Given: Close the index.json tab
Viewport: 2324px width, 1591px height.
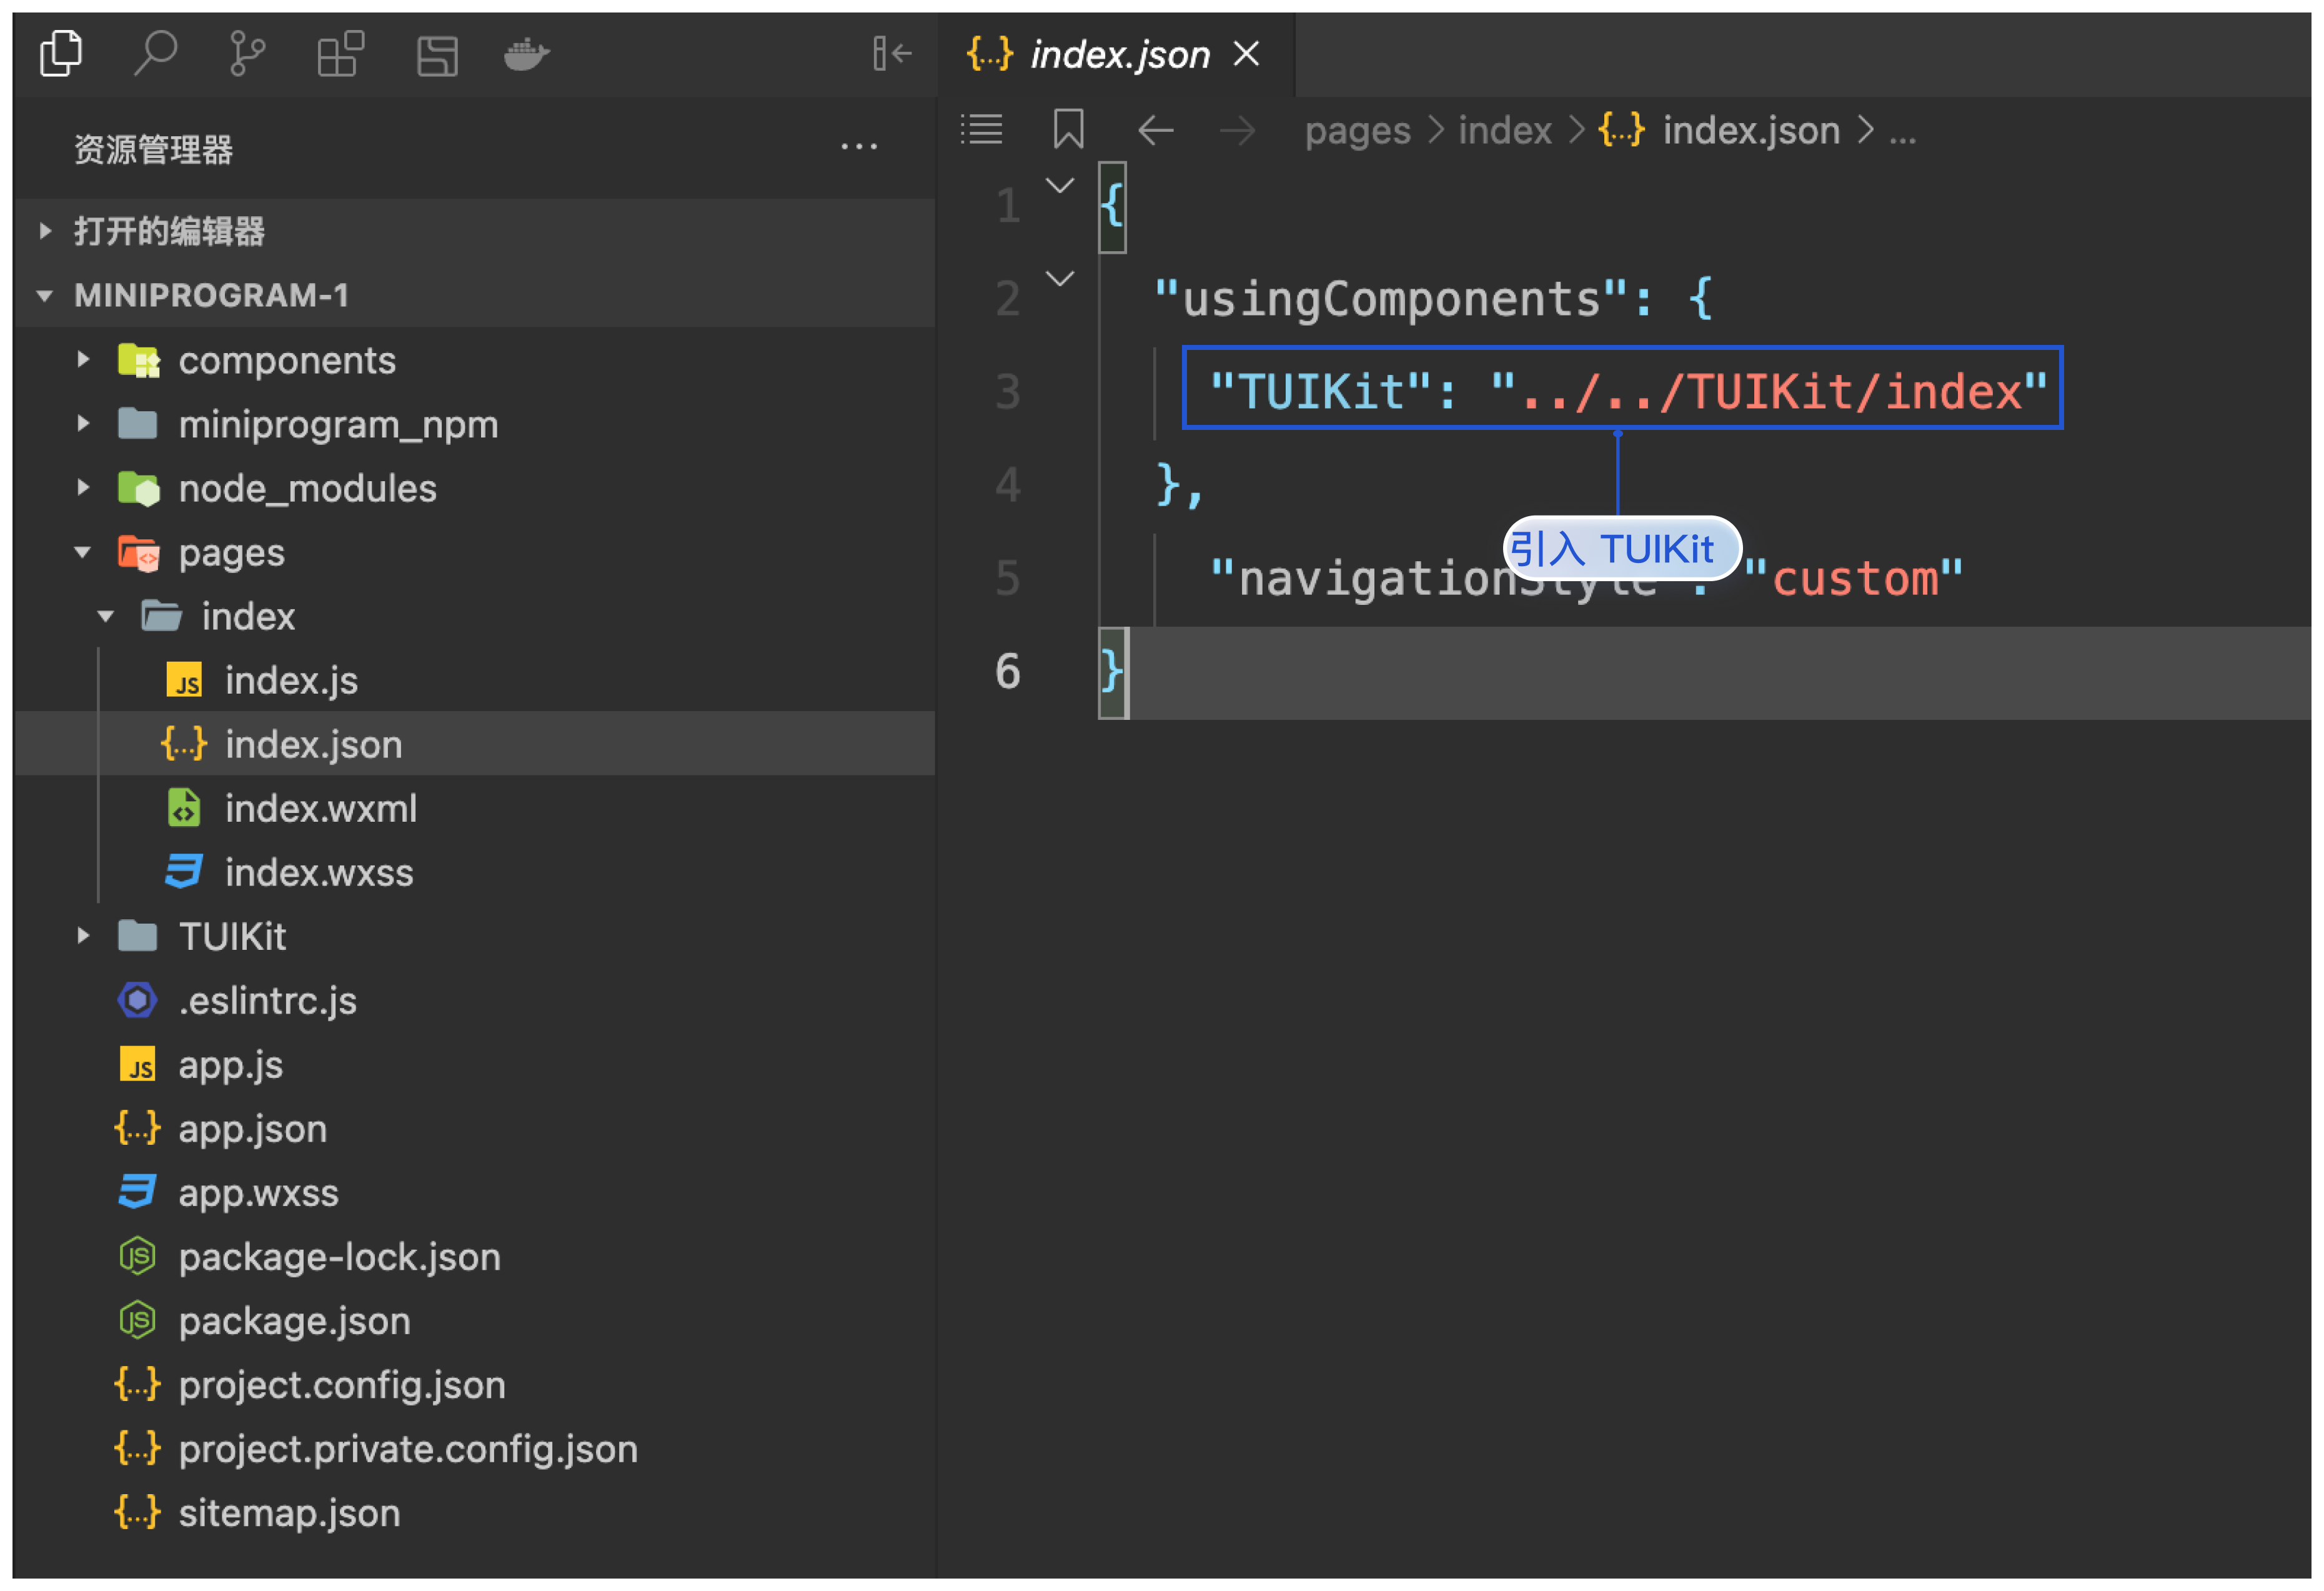Looking at the screenshot, I should click(x=1246, y=53).
